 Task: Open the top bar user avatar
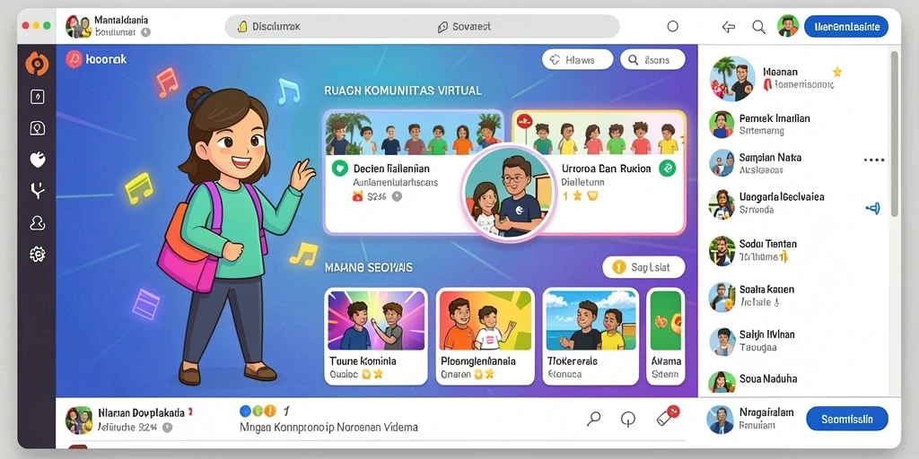(788, 26)
